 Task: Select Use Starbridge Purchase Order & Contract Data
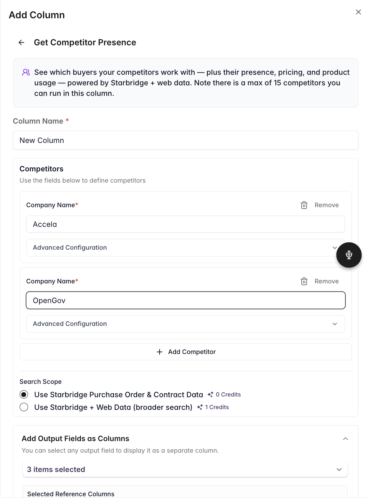click(24, 394)
